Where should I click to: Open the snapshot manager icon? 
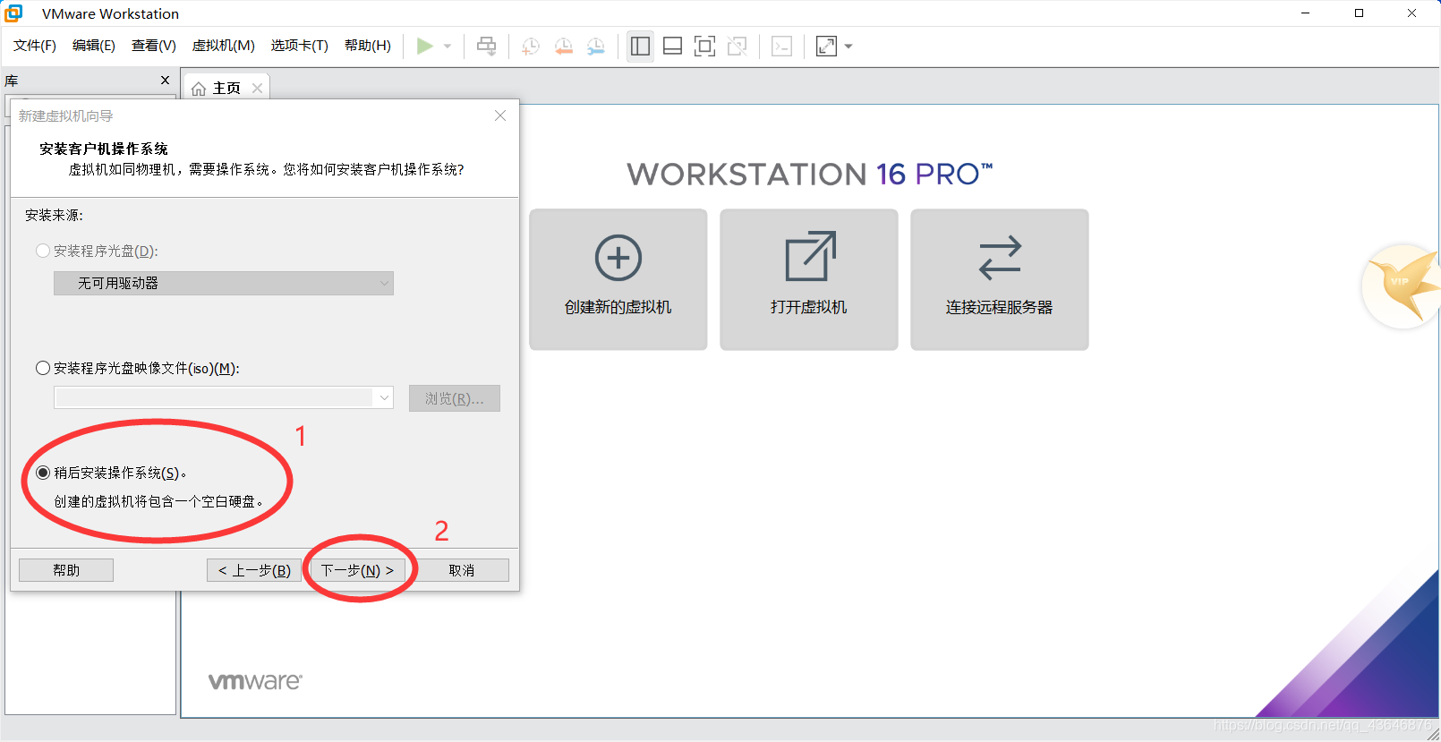coord(596,47)
